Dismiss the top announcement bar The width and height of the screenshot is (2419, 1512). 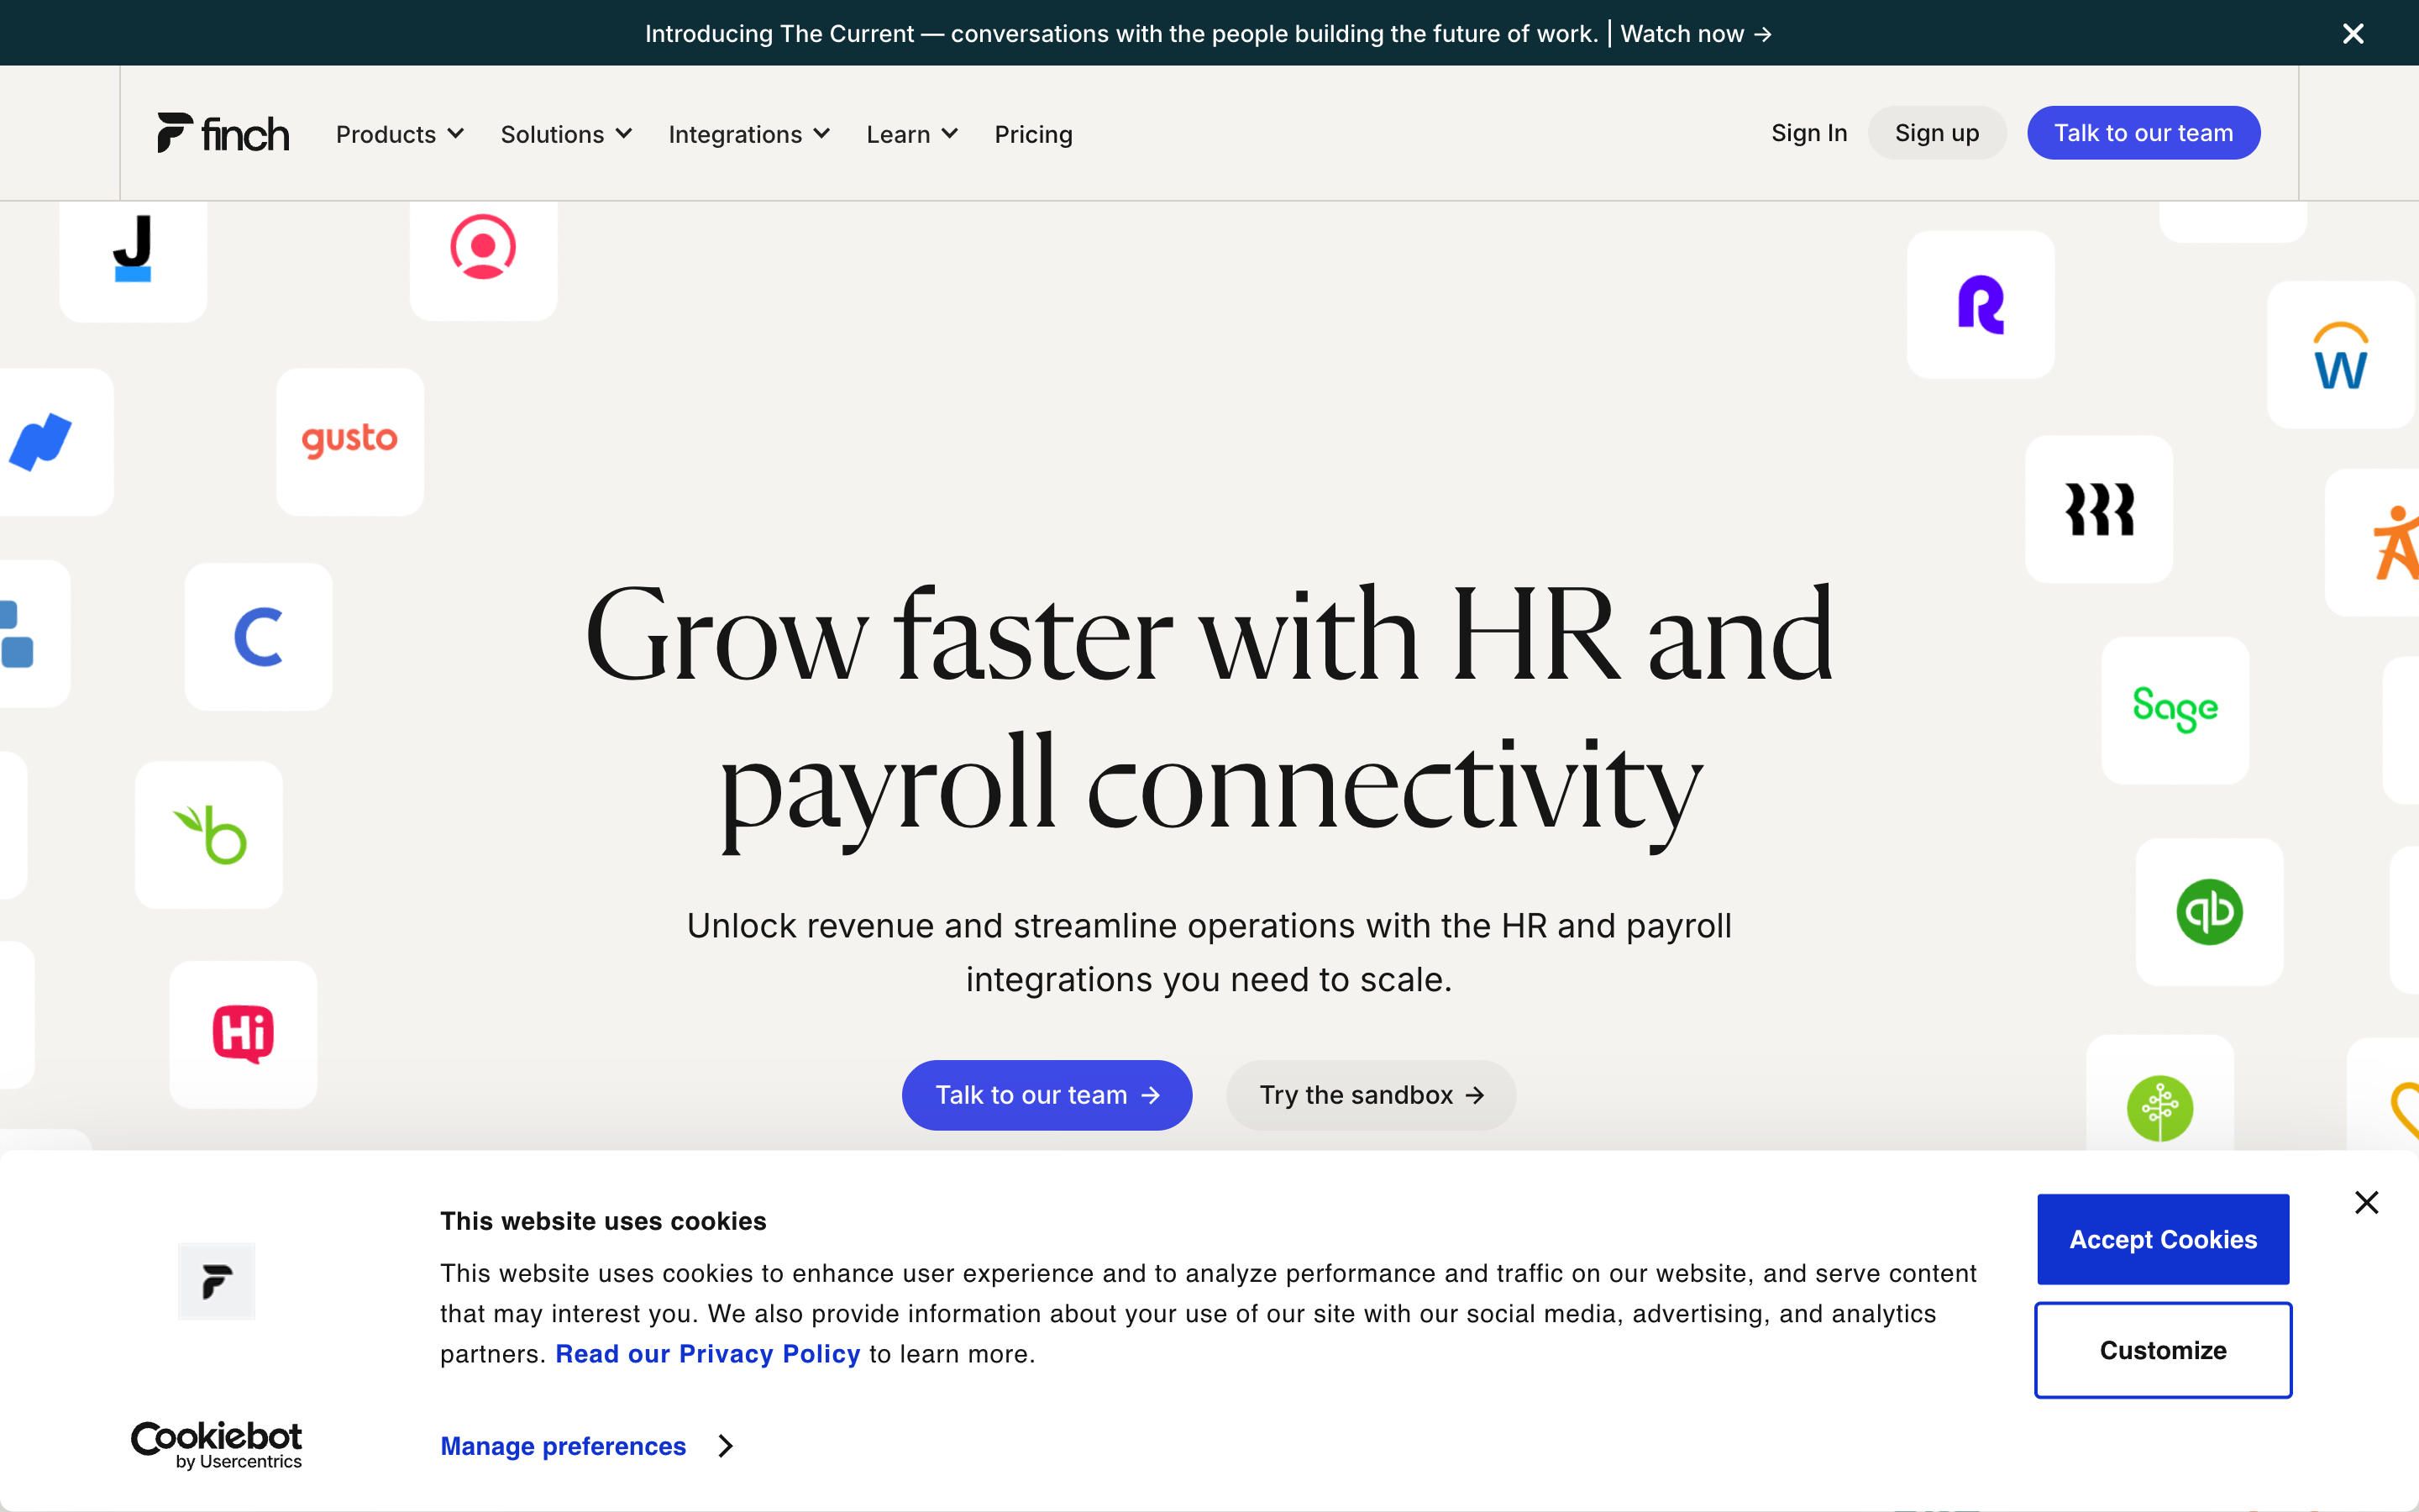(x=2353, y=34)
